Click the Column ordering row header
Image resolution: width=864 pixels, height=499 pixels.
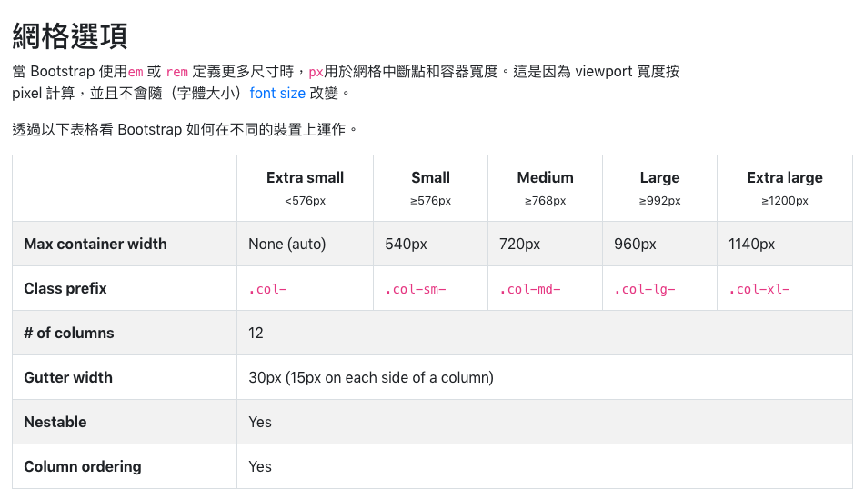[83, 466]
